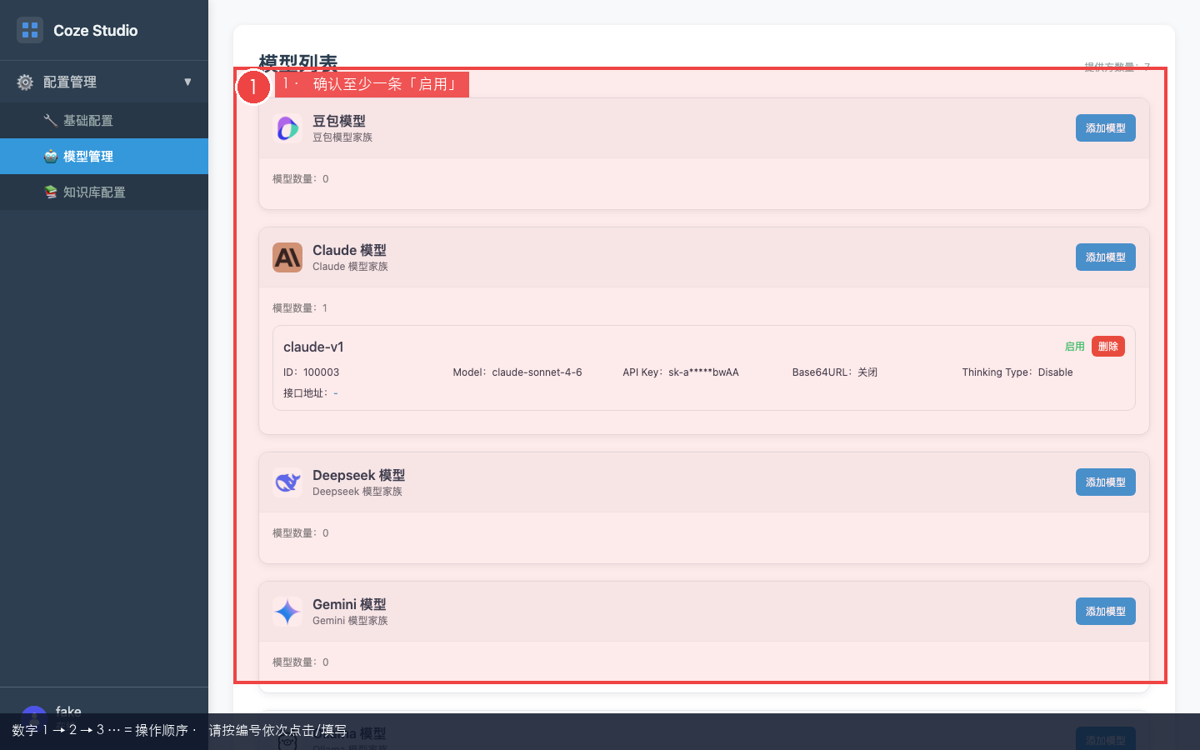This screenshot has width=1200, height=750.
Task: Open 基础配置 in the sidebar
Action: point(104,120)
